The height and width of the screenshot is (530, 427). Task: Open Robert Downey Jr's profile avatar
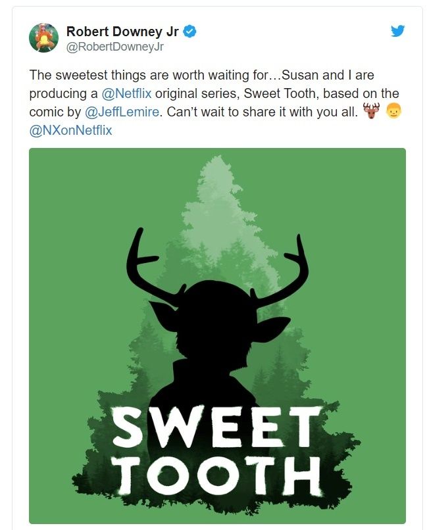43,37
